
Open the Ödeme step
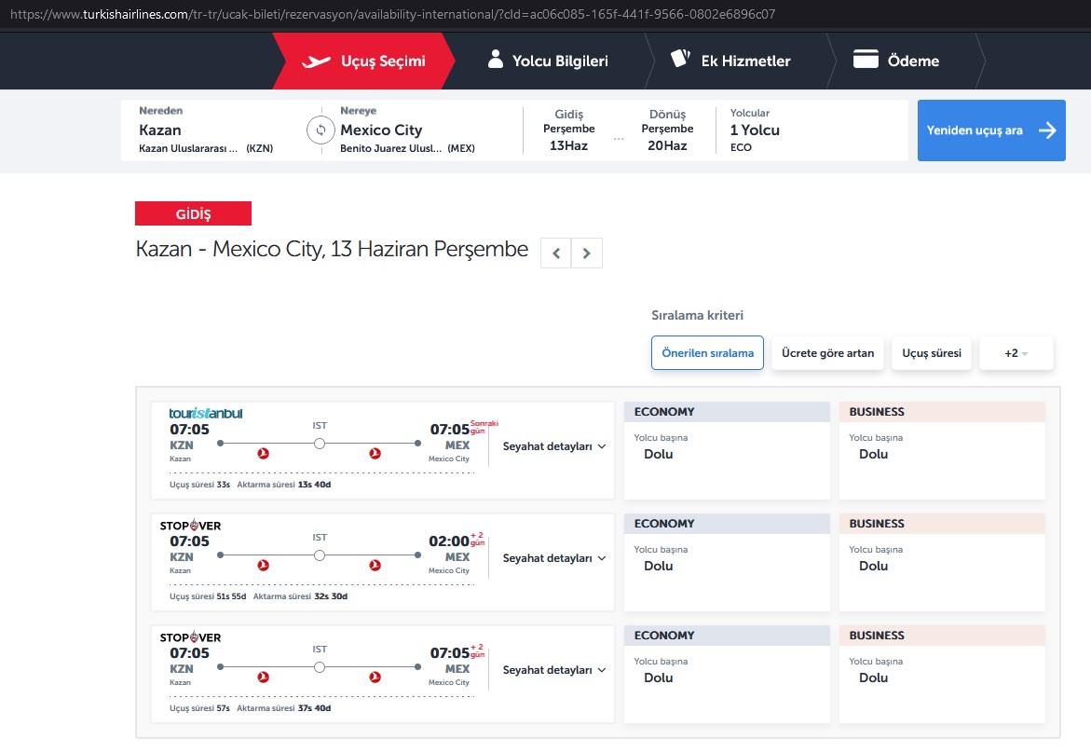(896, 62)
